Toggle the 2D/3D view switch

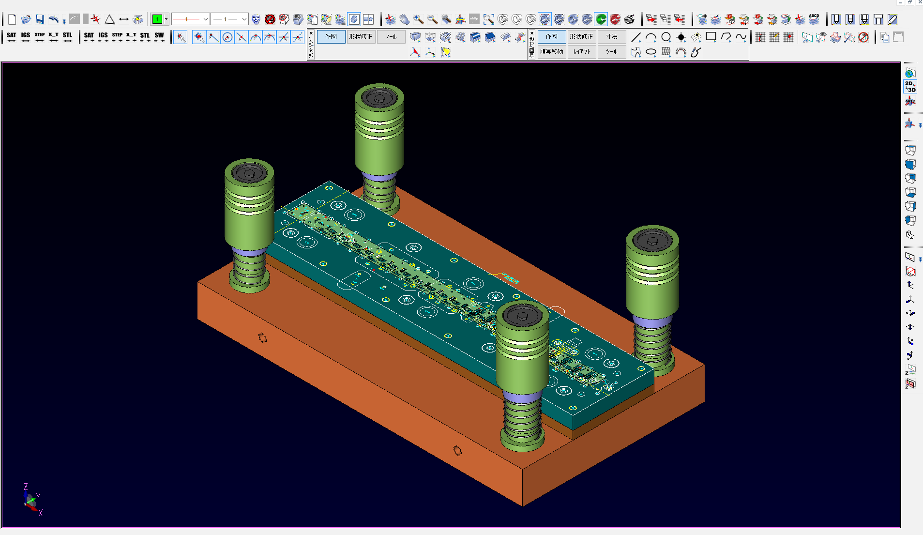(910, 87)
